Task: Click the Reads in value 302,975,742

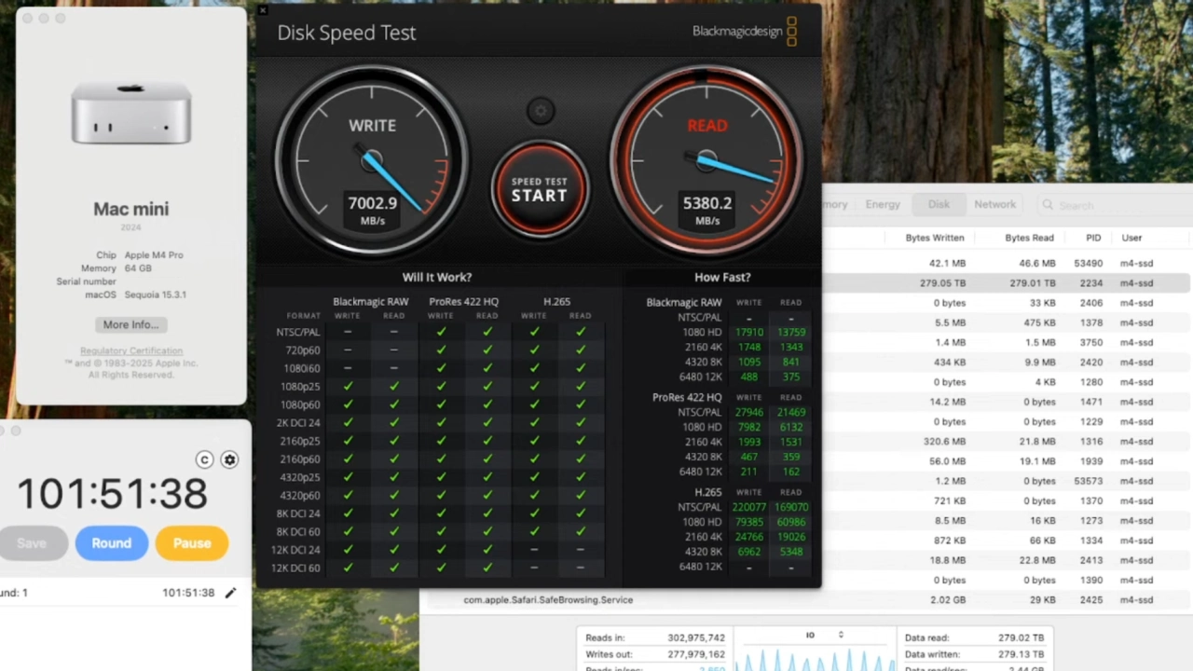Action: click(696, 637)
